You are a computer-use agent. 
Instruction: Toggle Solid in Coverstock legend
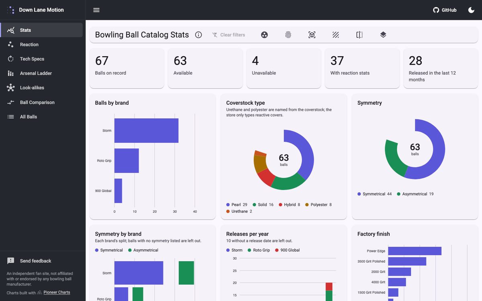coord(263,205)
